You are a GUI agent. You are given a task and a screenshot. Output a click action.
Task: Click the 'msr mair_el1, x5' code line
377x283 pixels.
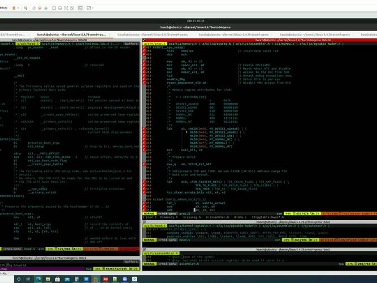click(x=185, y=150)
